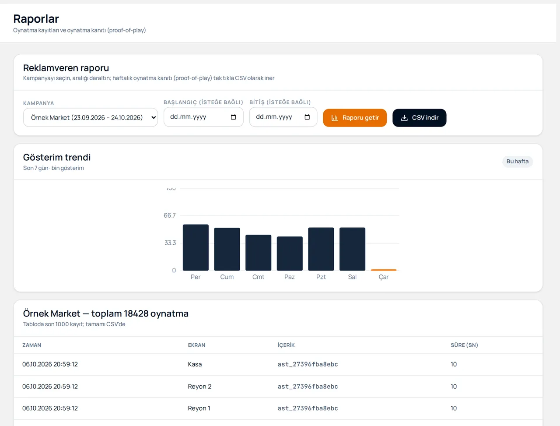Screen dimensions: 560x426
Task: Click the Per bar in the chart
Action: click(196, 247)
